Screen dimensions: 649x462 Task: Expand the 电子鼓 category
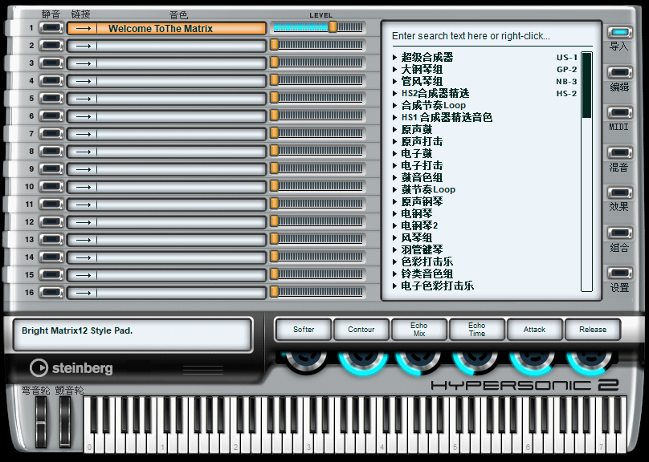pos(395,153)
